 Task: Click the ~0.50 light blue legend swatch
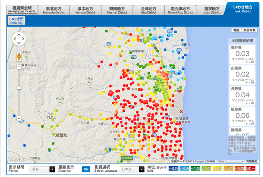pos(184,168)
